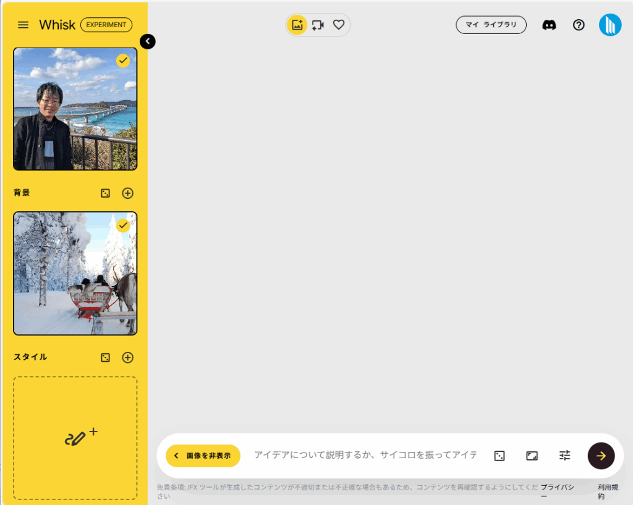The height and width of the screenshot is (505, 633).
Task: Switch to the video animation tab
Action: pyautogui.click(x=318, y=25)
